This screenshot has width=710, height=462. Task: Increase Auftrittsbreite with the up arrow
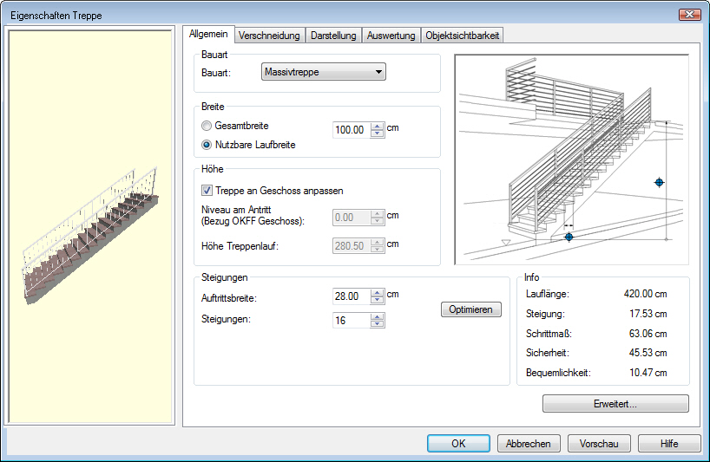(378, 292)
